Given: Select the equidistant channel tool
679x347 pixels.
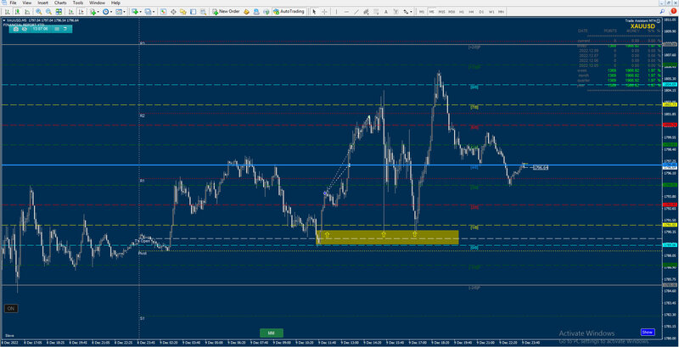Looking at the screenshot, I should 366,12.
